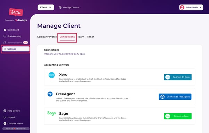Open Manage Clients link
The image size is (209, 133).
71,8
